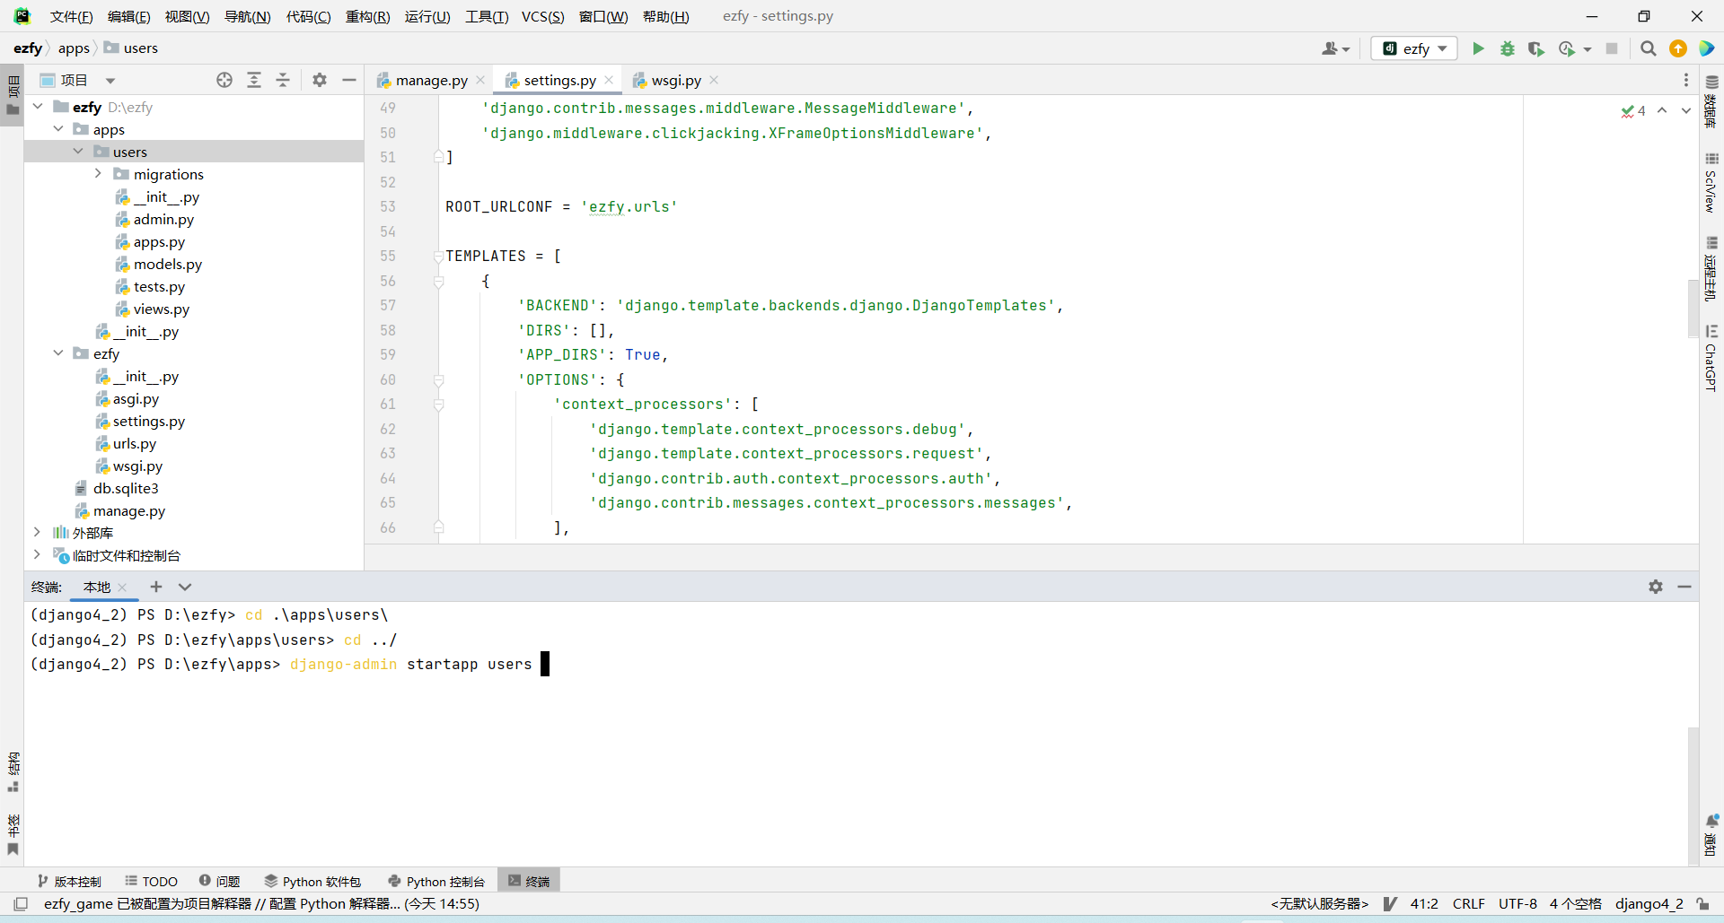This screenshot has width=1724, height=923.
Task: Hide the terminal panel with the minus icon
Action: [1684, 587]
